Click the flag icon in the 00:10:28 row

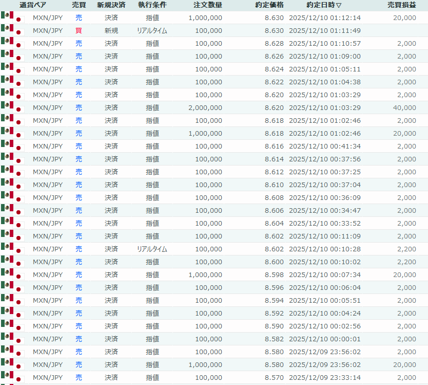pos(12,249)
